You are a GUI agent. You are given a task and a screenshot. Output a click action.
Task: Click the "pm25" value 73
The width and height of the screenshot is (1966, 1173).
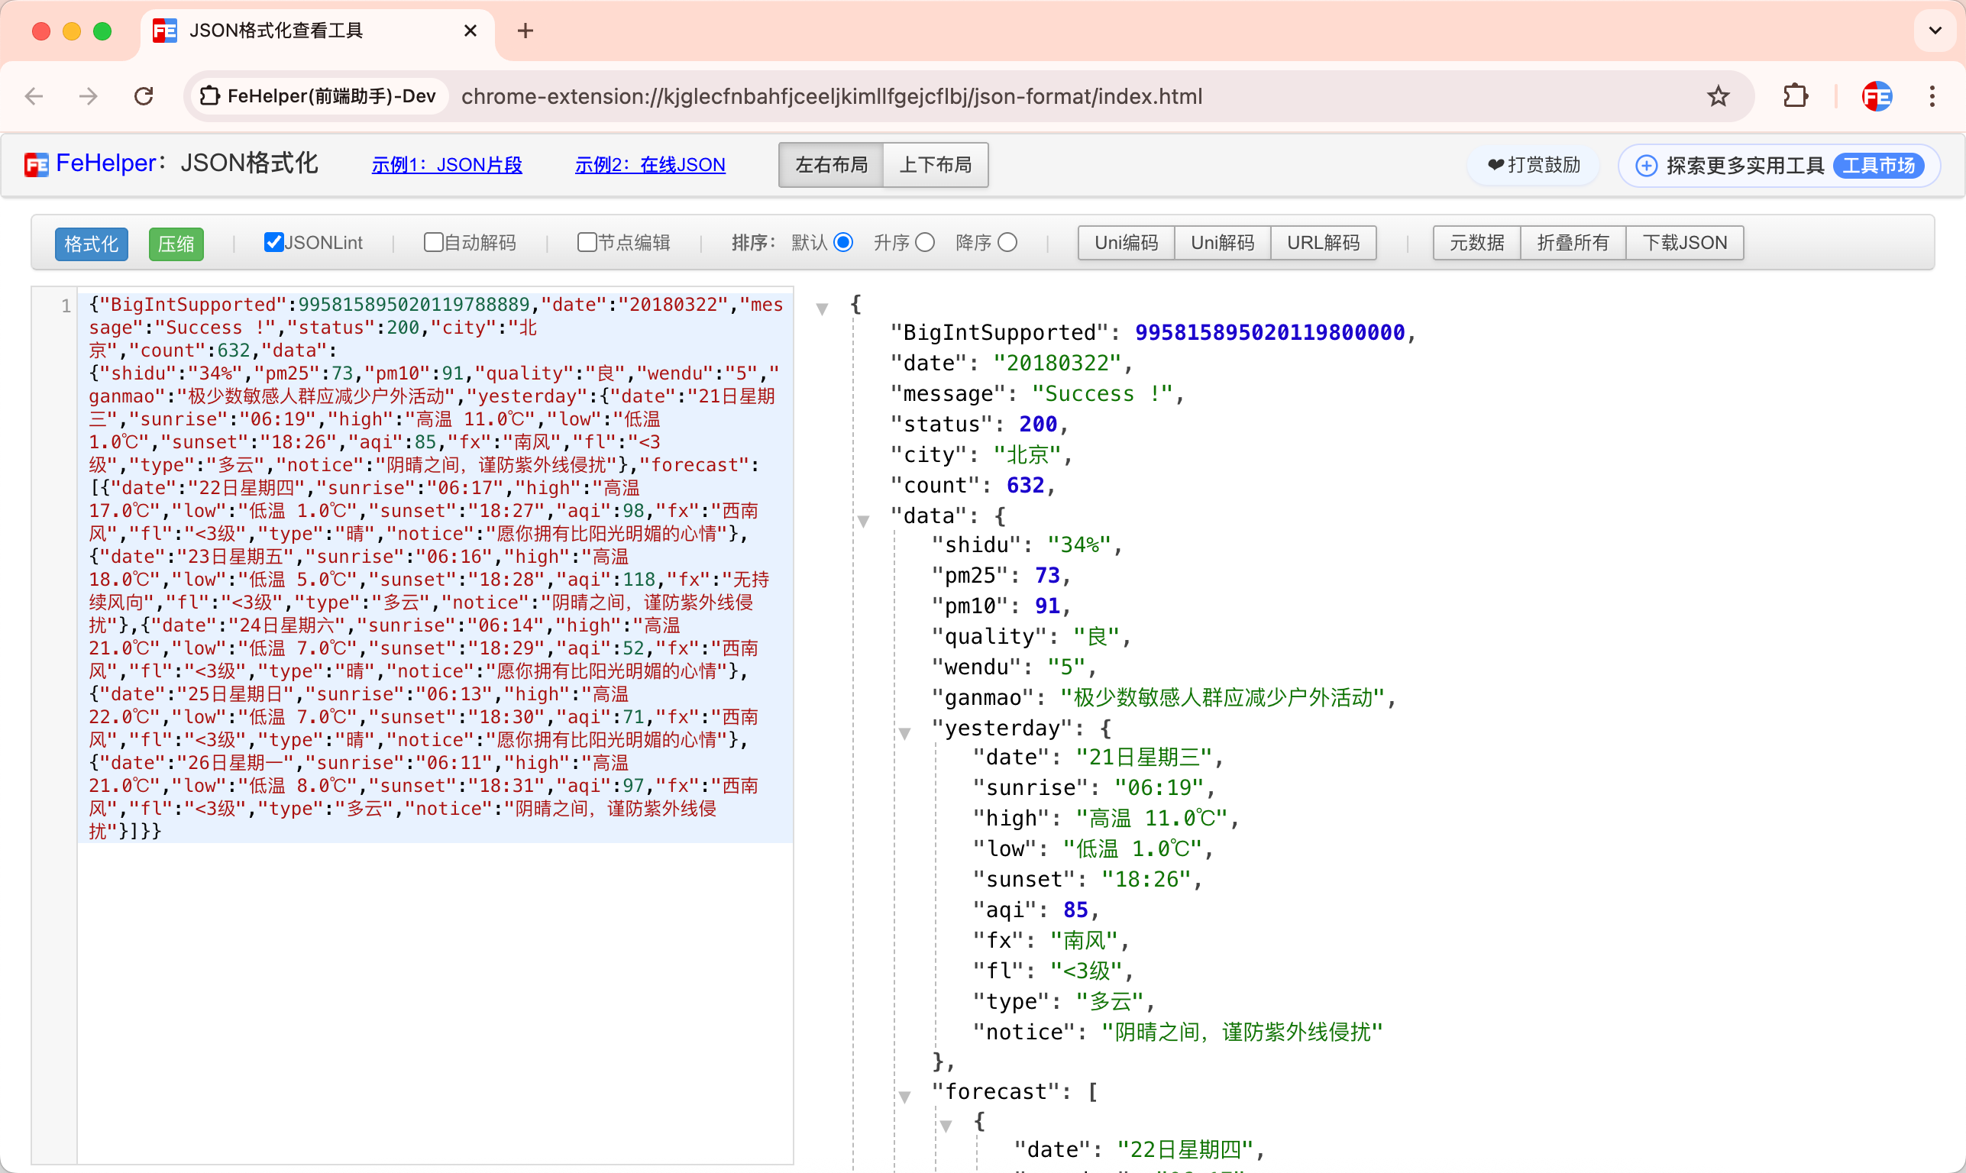(x=1047, y=576)
